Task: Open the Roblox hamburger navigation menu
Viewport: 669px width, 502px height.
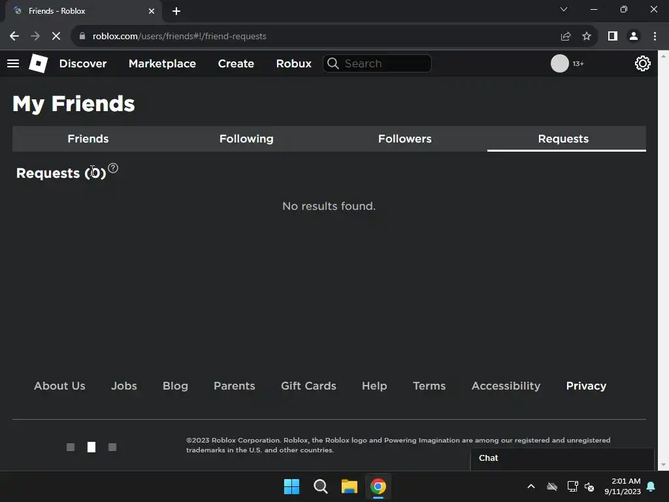Action: tap(13, 63)
